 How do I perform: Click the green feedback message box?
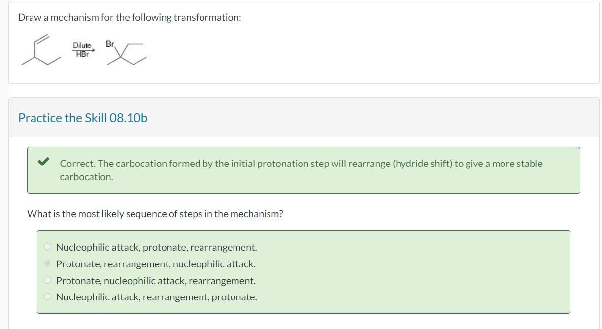(x=303, y=170)
